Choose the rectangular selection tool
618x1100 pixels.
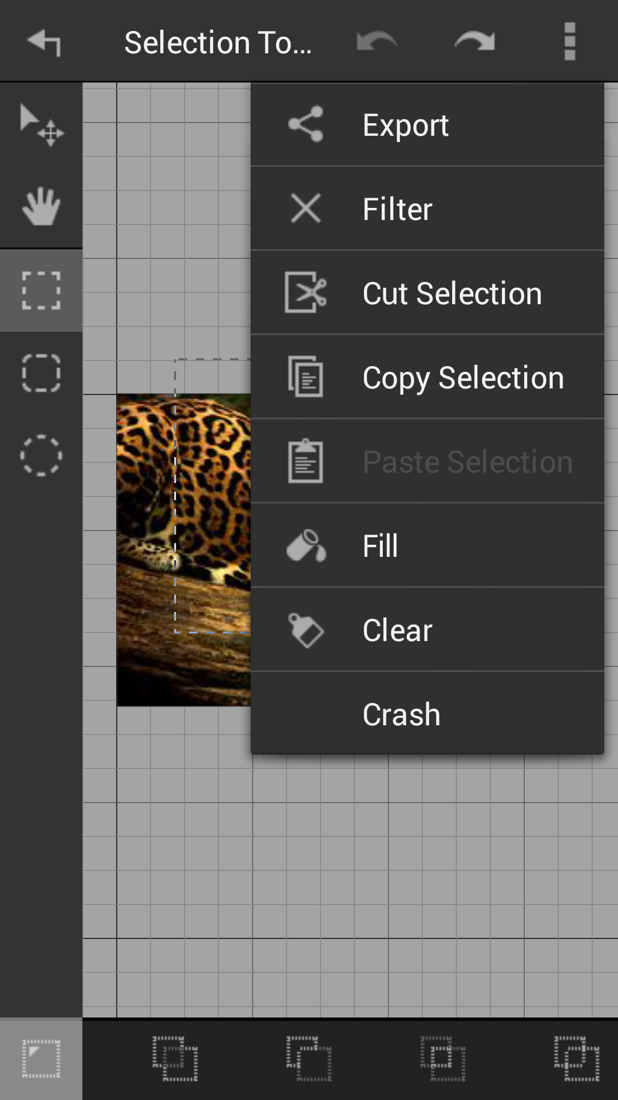pos(41,290)
